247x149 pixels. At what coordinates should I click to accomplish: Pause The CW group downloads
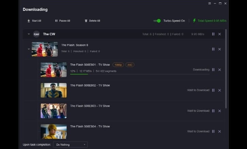coord(213,34)
